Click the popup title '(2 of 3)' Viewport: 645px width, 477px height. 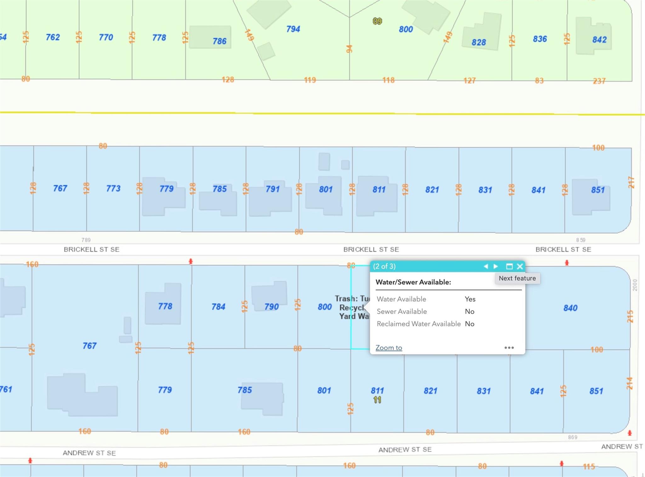click(384, 266)
